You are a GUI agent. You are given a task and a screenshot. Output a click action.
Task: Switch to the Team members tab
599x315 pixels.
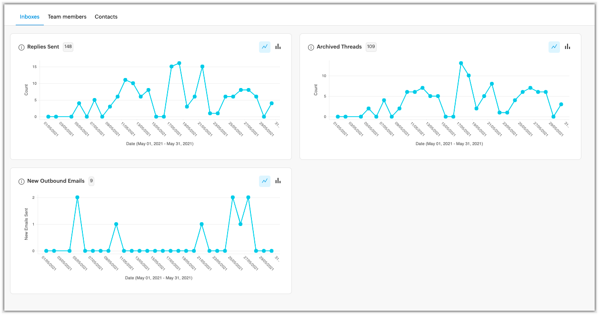coord(67,17)
